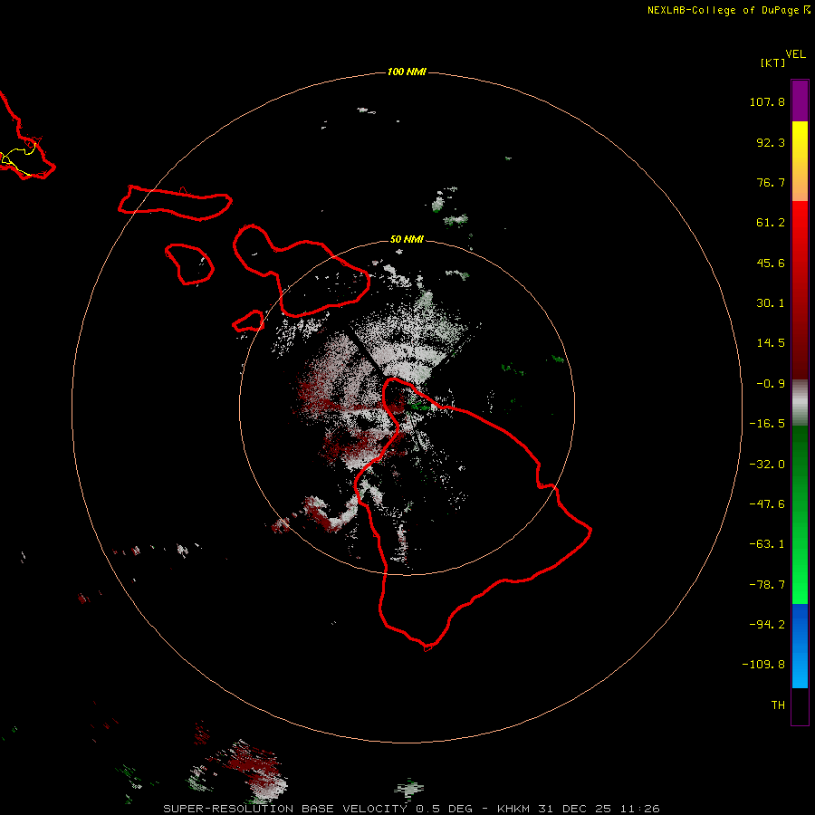The height and width of the screenshot is (815, 815).
Task: Click the 76.7 legend value
Action: click(x=771, y=182)
